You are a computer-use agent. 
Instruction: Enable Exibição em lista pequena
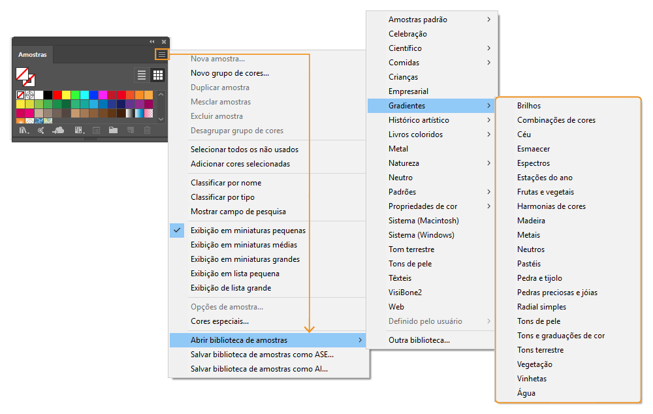coord(235,274)
